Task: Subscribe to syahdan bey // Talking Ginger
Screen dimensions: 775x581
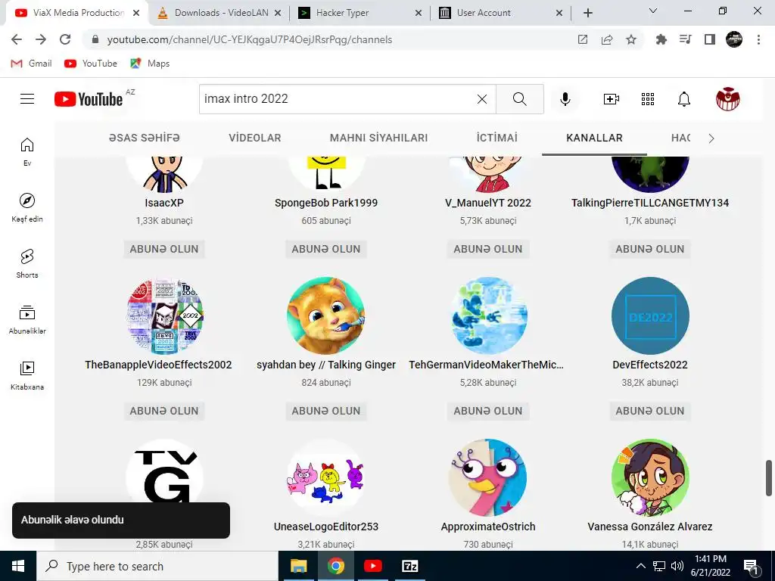Action: pyautogui.click(x=325, y=411)
